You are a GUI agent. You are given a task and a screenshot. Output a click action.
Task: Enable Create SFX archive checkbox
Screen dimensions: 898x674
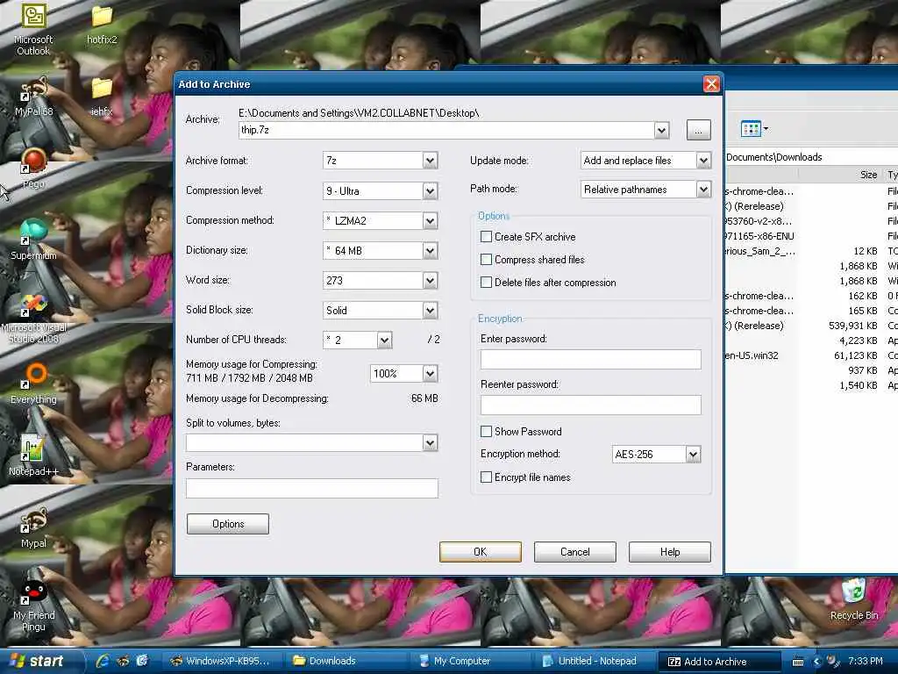point(486,237)
